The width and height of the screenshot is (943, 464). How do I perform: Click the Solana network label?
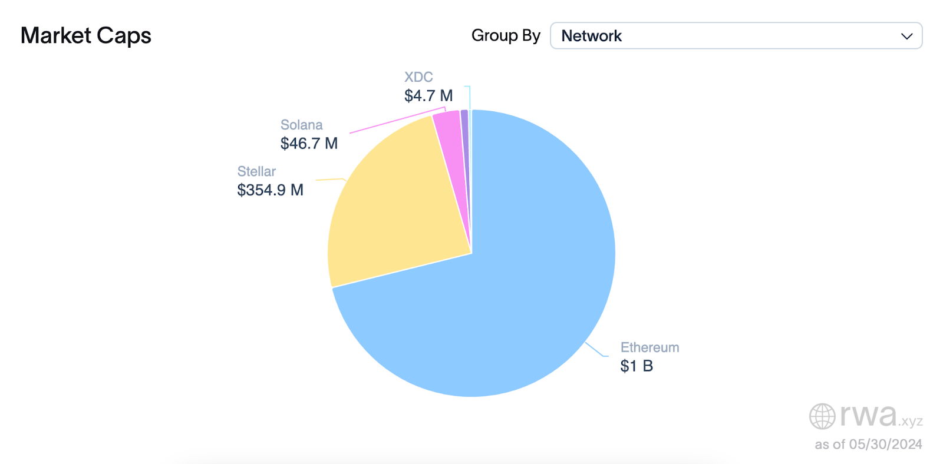click(x=301, y=125)
